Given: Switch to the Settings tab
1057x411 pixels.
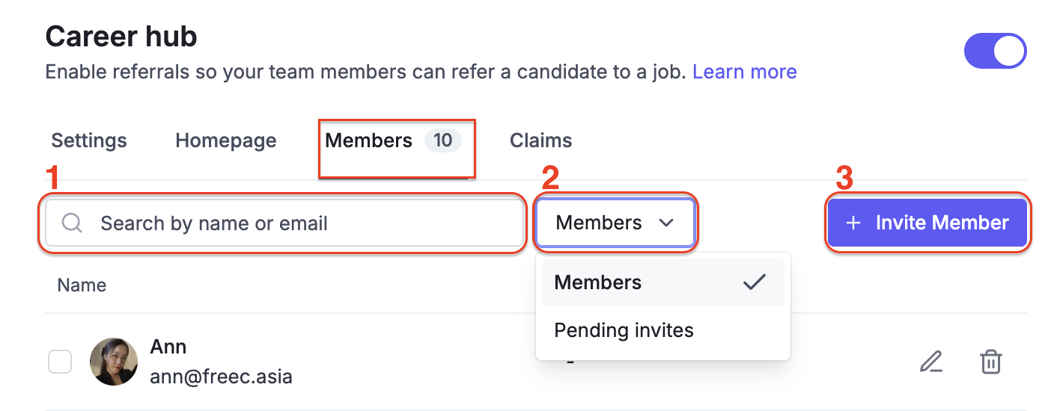Looking at the screenshot, I should click(89, 140).
